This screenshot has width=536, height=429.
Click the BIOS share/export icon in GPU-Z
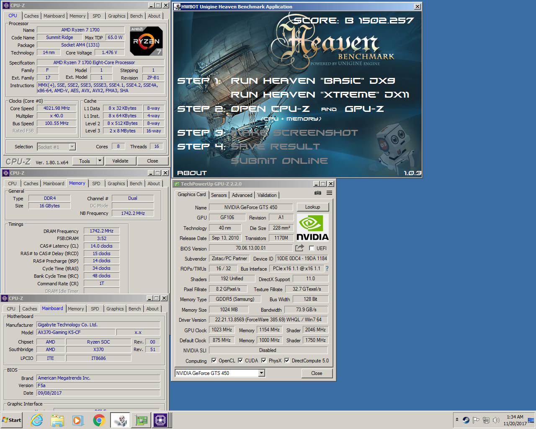299,248
